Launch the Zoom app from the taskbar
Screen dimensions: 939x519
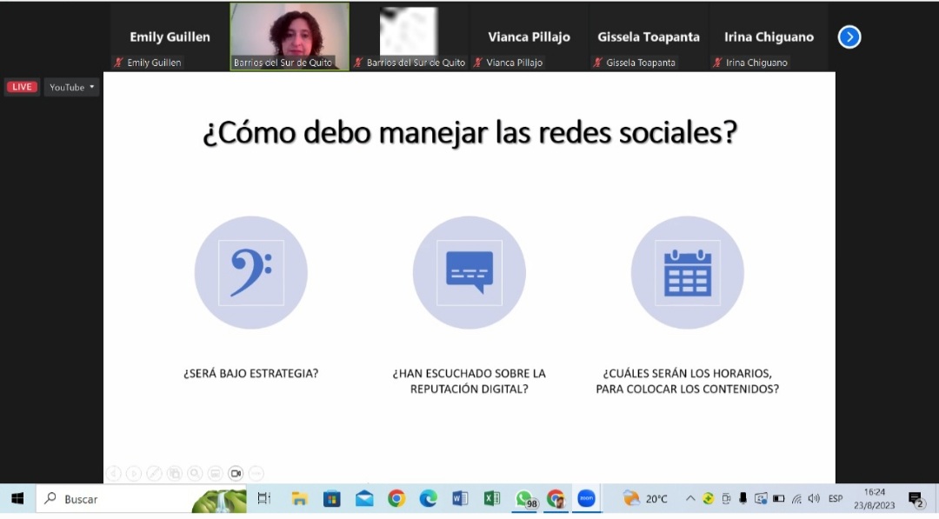[586, 498]
